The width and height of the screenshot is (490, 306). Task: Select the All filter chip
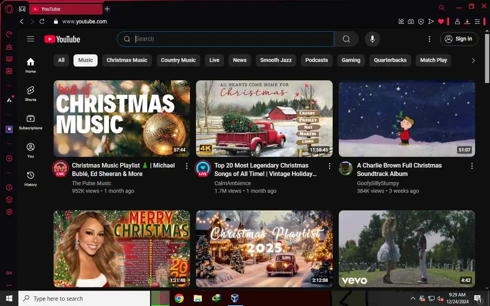[x=61, y=60]
